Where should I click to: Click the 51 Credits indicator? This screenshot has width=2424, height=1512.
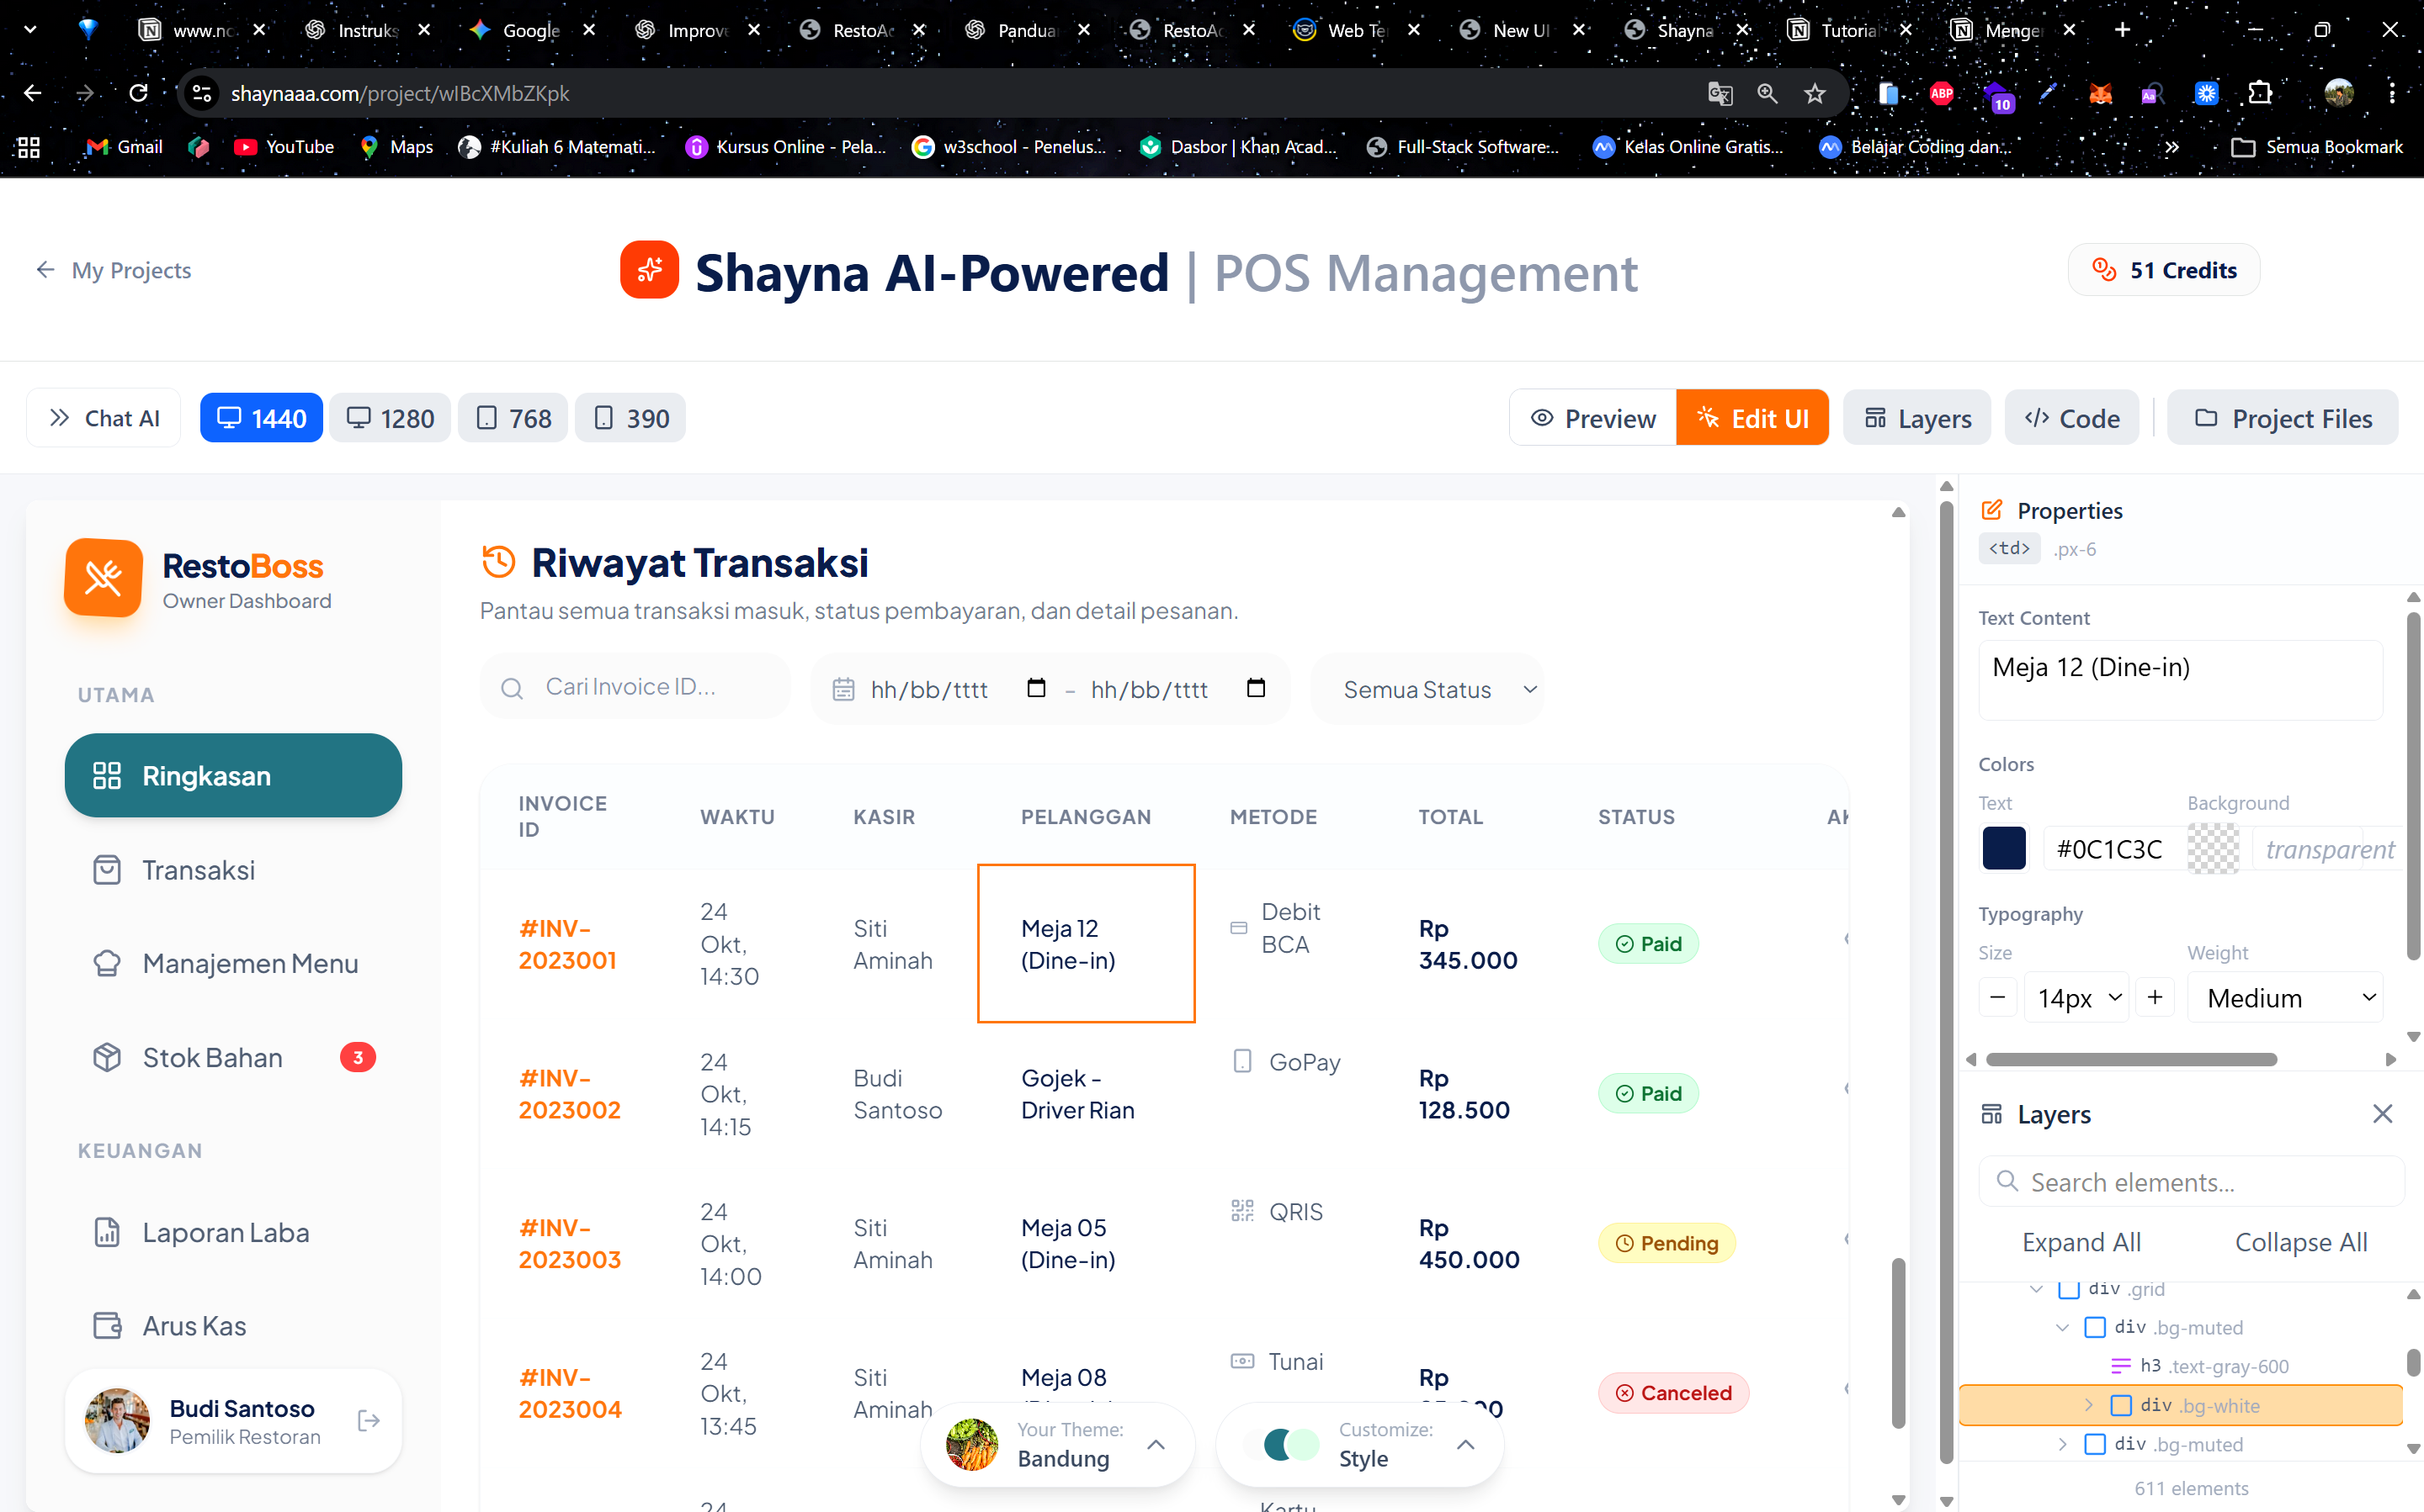2163,269
